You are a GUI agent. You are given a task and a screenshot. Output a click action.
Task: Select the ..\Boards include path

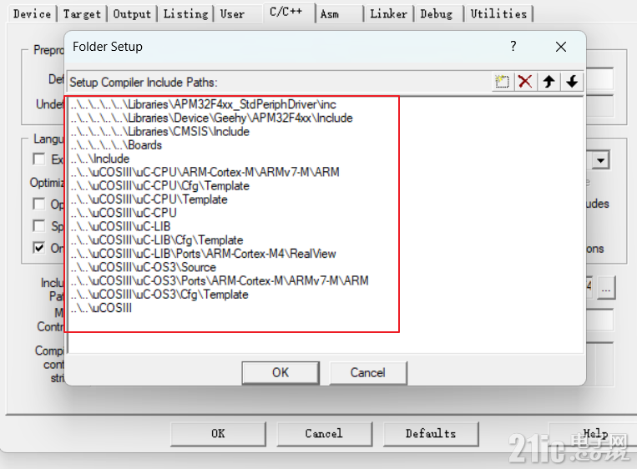pos(116,145)
